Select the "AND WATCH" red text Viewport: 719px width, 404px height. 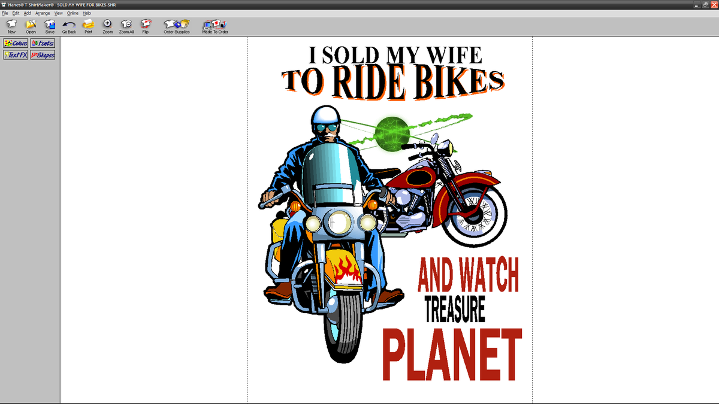pos(468,275)
